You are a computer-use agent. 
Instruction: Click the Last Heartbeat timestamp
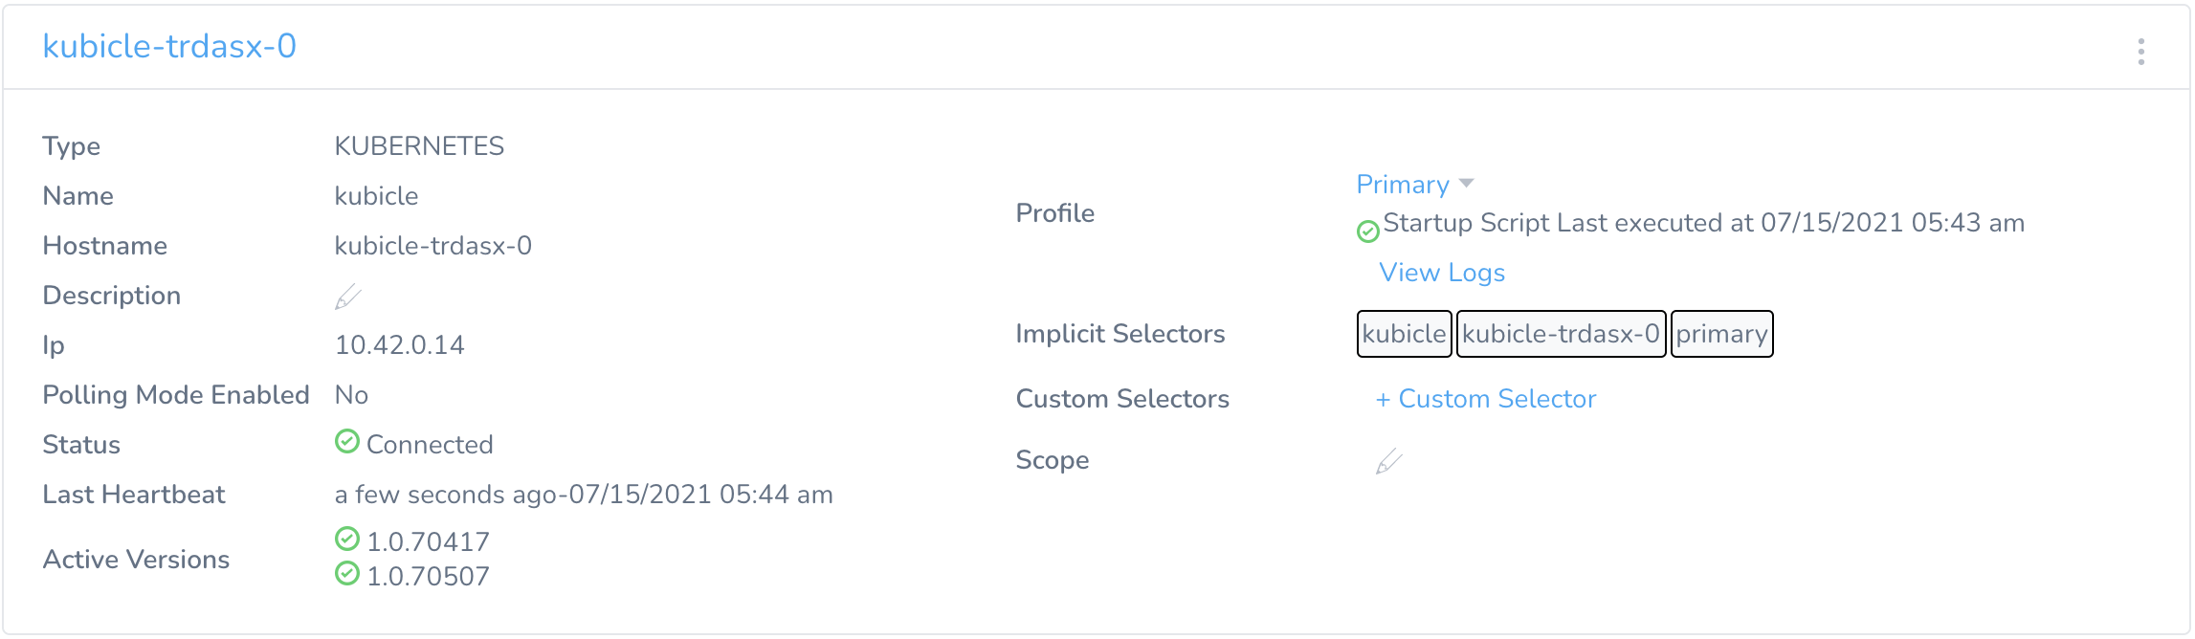pyautogui.click(x=584, y=495)
